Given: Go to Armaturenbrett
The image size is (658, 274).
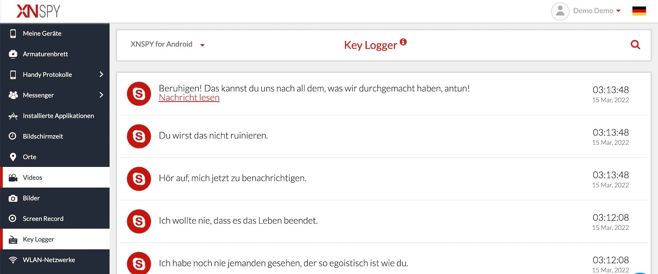Looking at the screenshot, I should pyautogui.click(x=55, y=54).
